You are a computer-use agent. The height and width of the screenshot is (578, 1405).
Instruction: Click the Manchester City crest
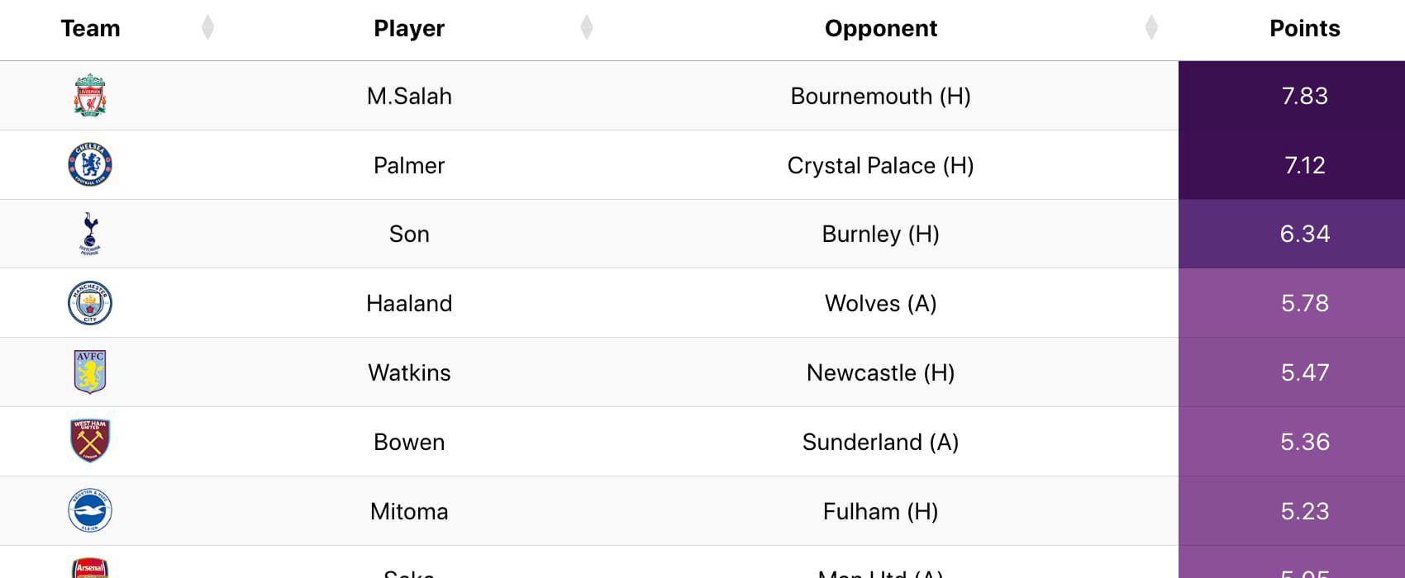90,303
